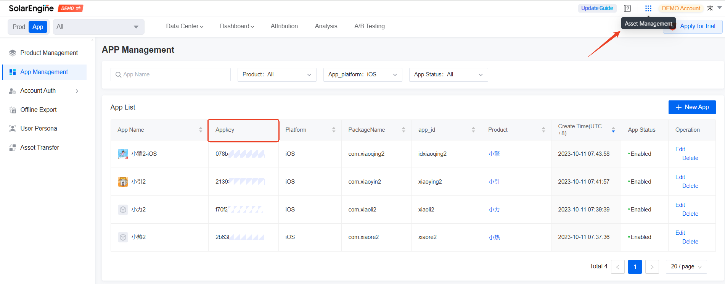725x284 pixels.
Task: Open the App_platform: iOS dropdown
Action: pos(362,74)
